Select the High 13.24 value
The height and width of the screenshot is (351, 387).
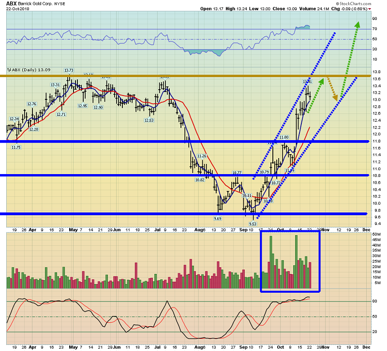[x=236, y=9]
